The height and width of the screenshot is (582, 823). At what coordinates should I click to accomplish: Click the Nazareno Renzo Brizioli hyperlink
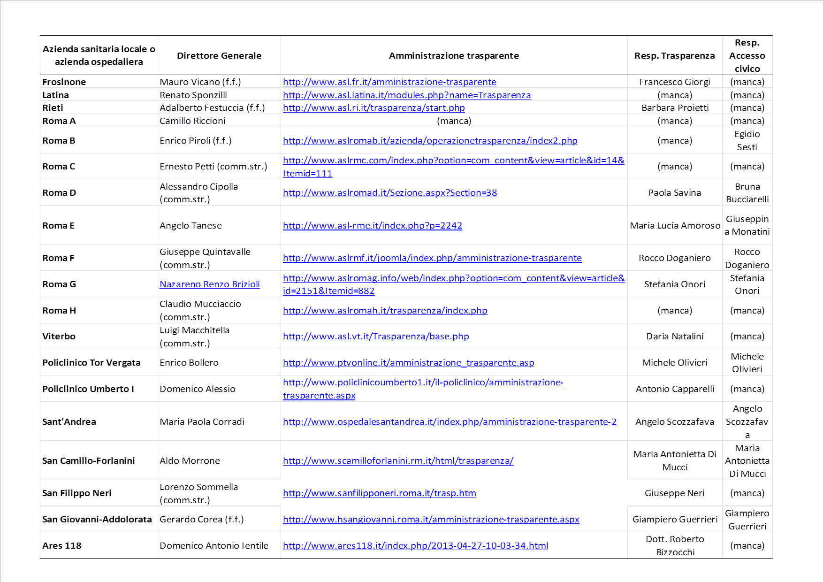pos(210,284)
